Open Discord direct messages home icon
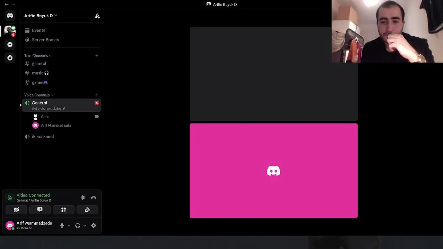The width and height of the screenshot is (443, 249). tap(10, 16)
